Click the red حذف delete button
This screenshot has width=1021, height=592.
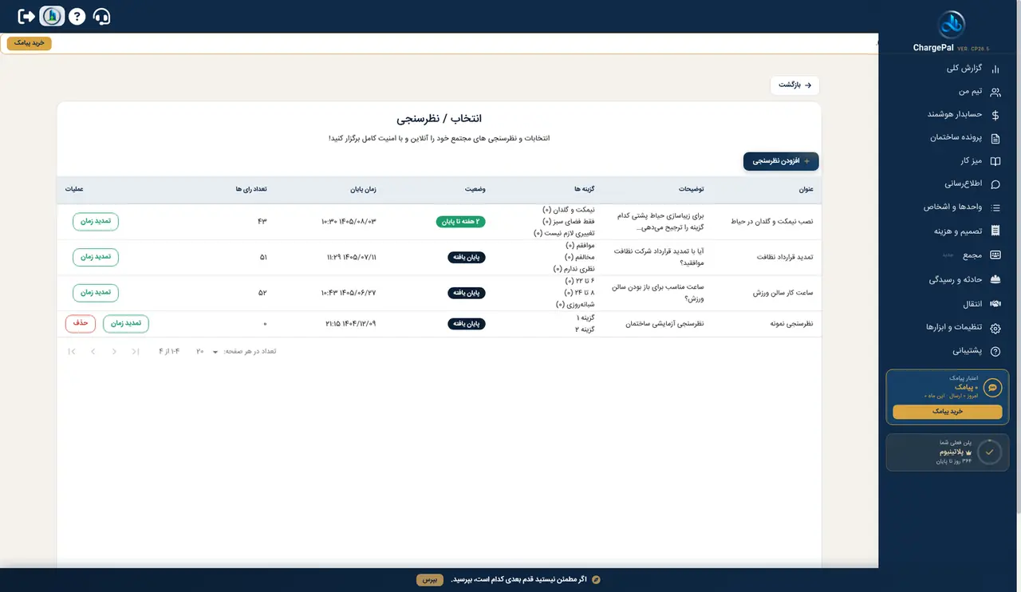coord(81,323)
